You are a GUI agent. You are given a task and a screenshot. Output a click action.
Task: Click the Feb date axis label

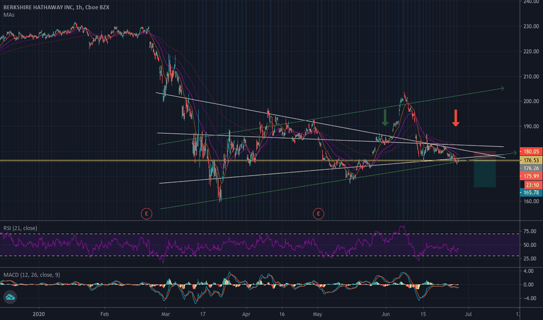coord(105,314)
